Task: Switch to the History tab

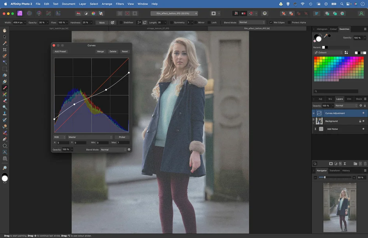Action: coord(346,171)
